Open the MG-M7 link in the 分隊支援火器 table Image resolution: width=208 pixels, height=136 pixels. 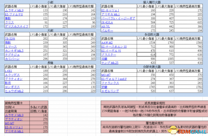coord(106,75)
